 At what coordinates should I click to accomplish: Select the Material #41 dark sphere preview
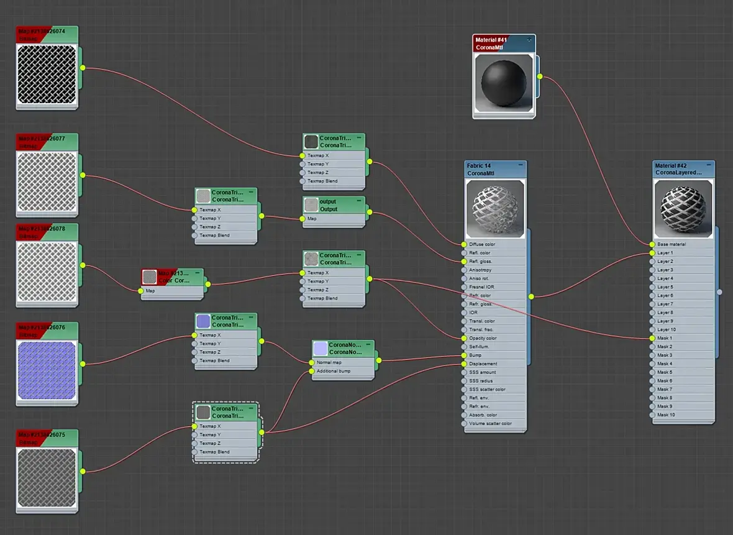click(504, 83)
